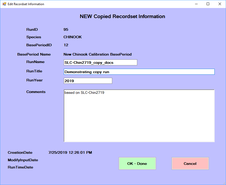226x185 pixels.
Task: Click the BasePeriodID label
Action: (x=39, y=45)
